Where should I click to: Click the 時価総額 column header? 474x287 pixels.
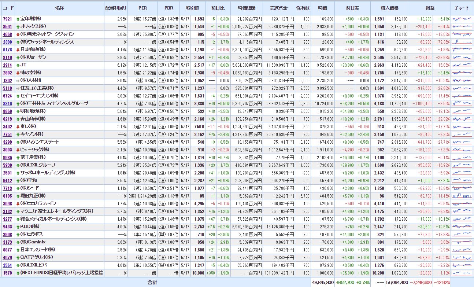point(247,8)
